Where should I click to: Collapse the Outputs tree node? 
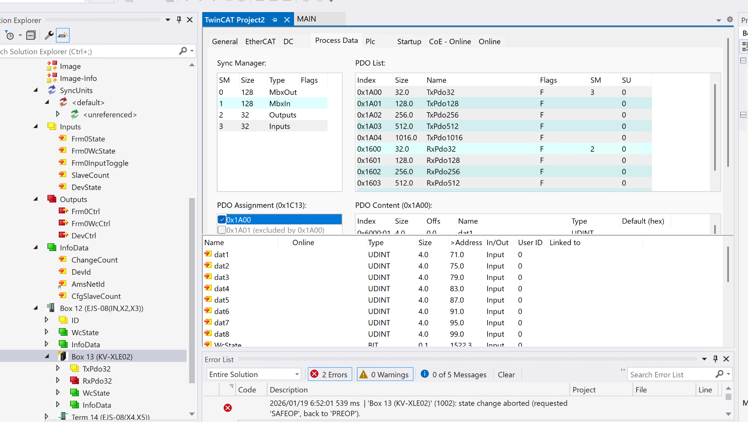pos(36,199)
